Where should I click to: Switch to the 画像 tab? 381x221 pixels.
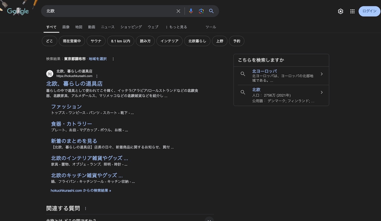coord(66,27)
